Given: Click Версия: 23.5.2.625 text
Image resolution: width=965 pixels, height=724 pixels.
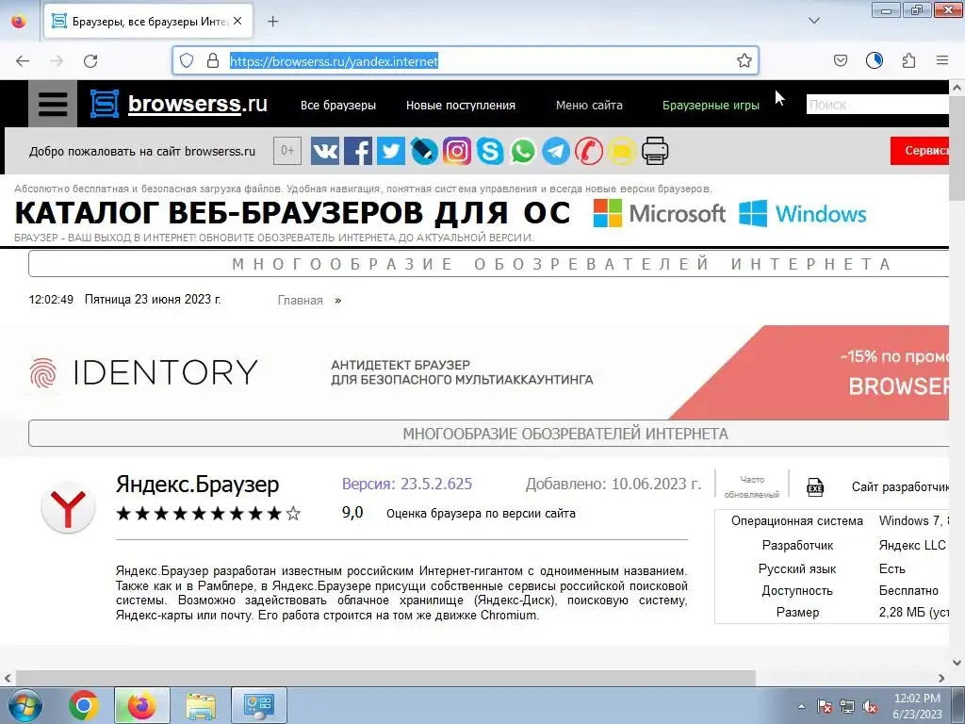Looking at the screenshot, I should [407, 484].
